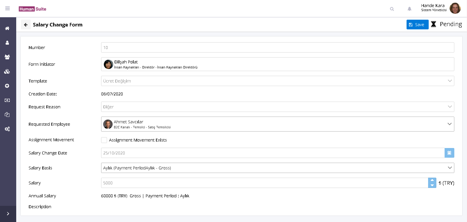Open the Salary Change Date calendar picker
467x222 pixels.
449,153
